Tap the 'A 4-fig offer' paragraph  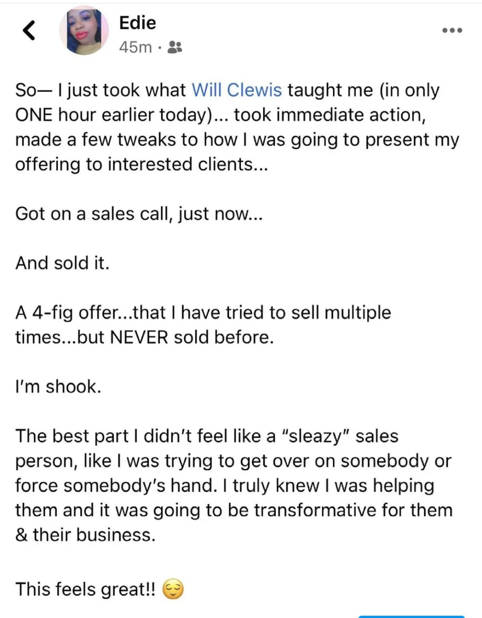click(203, 325)
